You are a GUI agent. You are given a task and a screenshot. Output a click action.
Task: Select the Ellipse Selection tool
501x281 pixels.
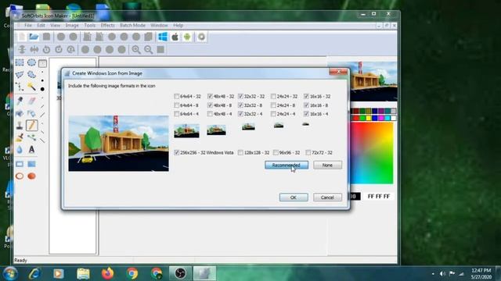point(31,62)
